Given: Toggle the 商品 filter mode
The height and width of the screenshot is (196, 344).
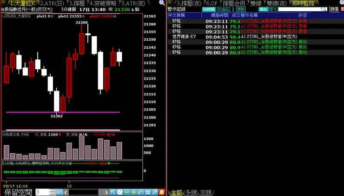Looking at the screenshot, I should (x=263, y=9).
